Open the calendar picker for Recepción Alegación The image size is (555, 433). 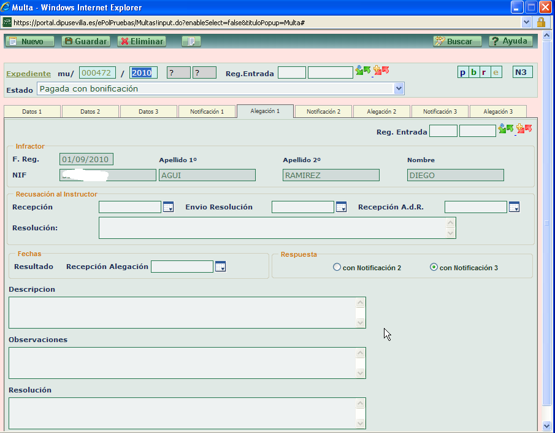click(x=220, y=267)
